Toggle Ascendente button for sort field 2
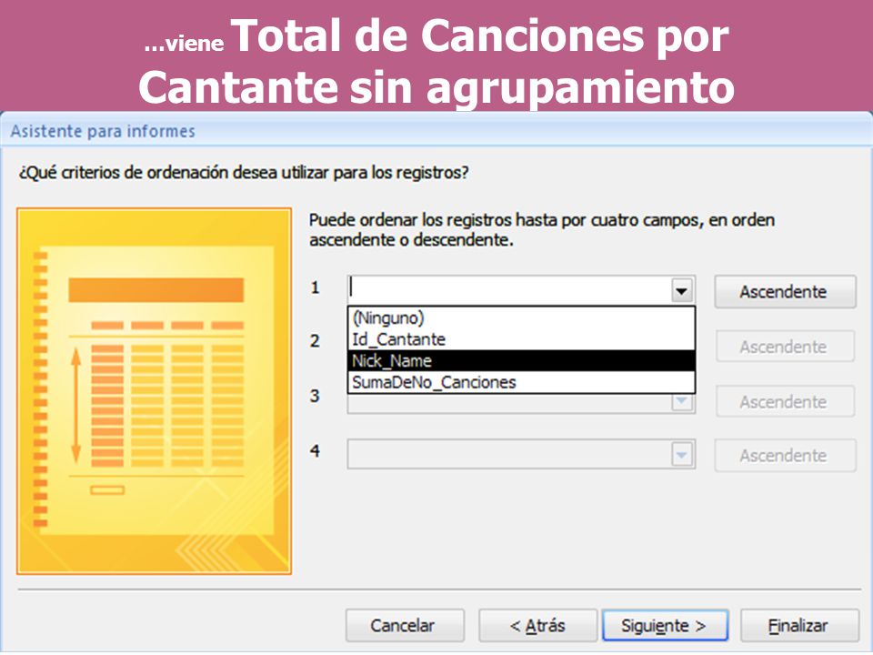 coord(785,347)
